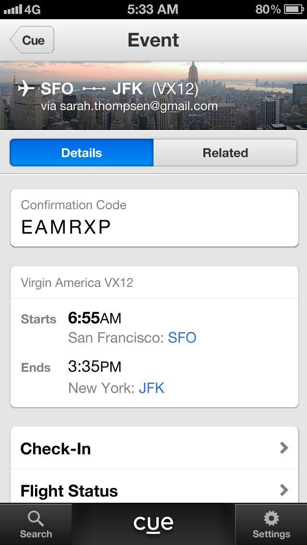This screenshot has width=307, height=545.
Task: Open the SFO airport link
Action: (x=182, y=338)
